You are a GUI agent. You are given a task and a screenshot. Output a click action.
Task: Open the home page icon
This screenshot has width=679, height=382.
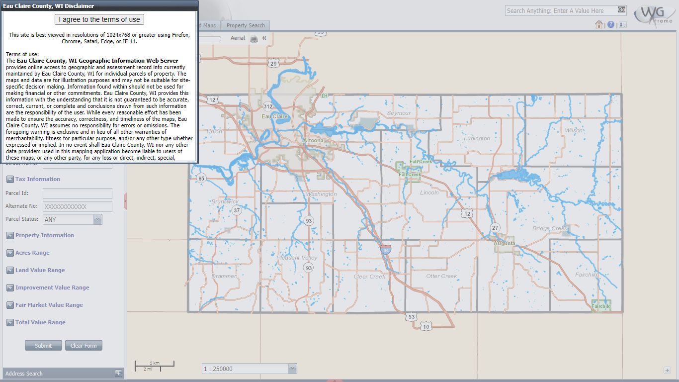click(x=599, y=24)
